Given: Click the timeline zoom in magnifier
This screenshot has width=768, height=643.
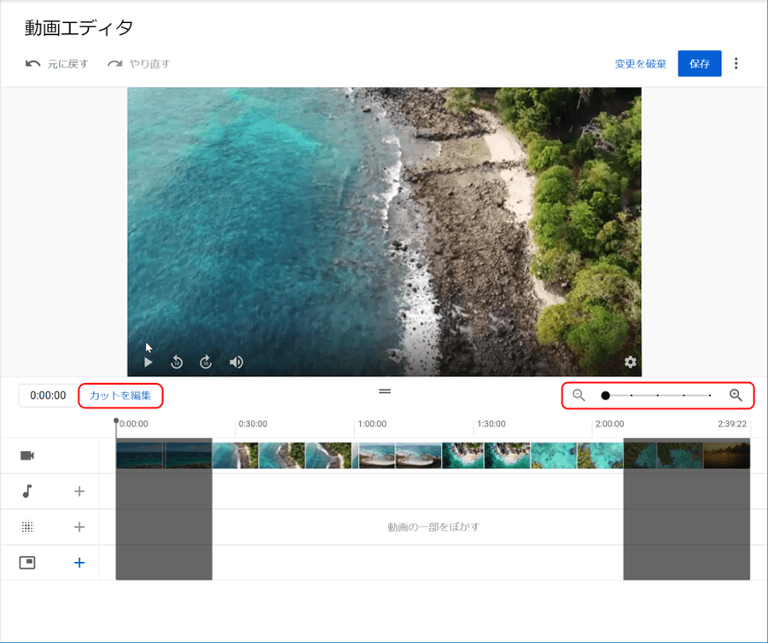Looking at the screenshot, I should pyautogui.click(x=736, y=395).
